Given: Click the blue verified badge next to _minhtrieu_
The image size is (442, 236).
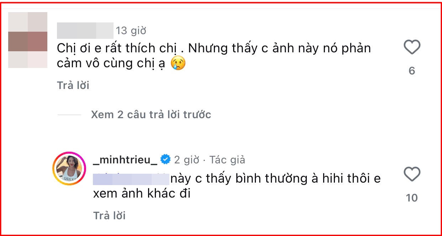Looking at the screenshot, I should coord(166,160).
